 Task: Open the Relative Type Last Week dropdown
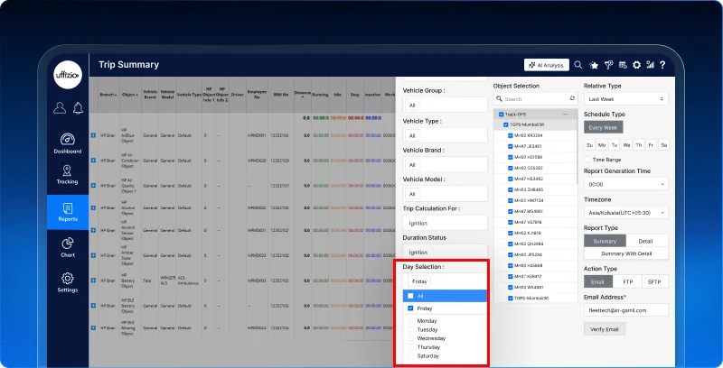tap(625, 99)
